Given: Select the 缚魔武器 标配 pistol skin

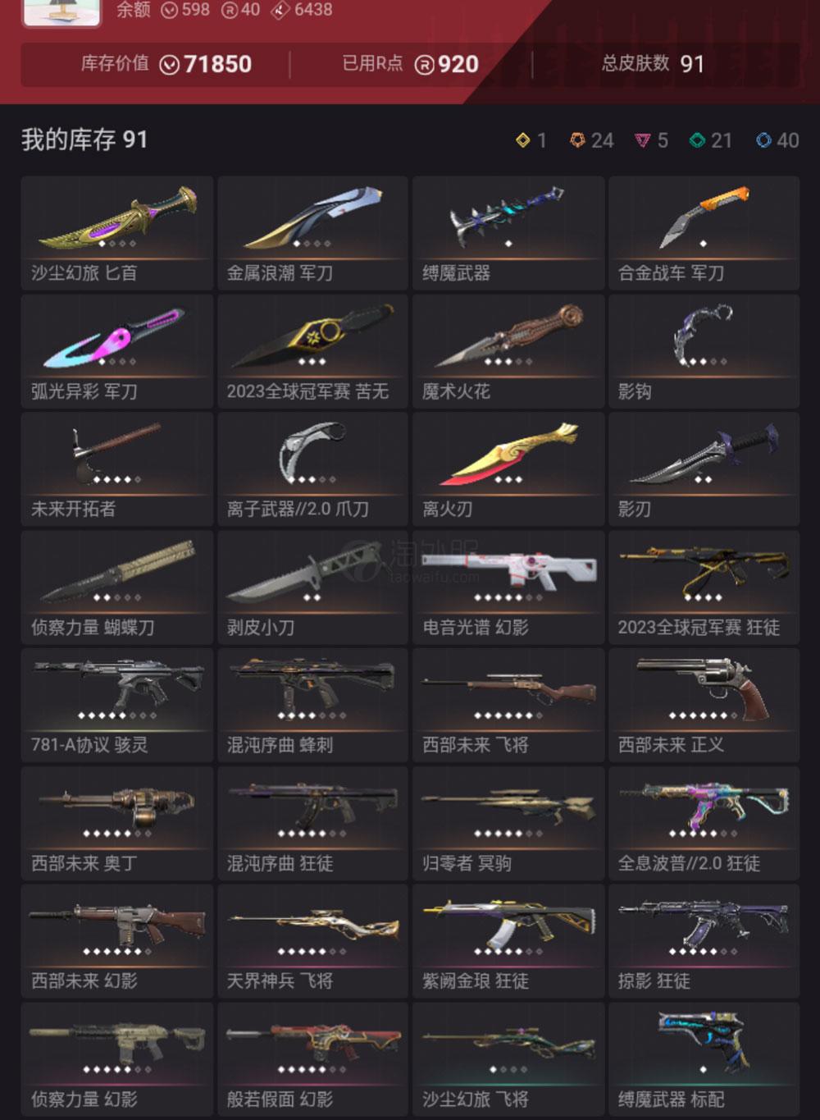Looking at the screenshot, I should click(704, 1058).
